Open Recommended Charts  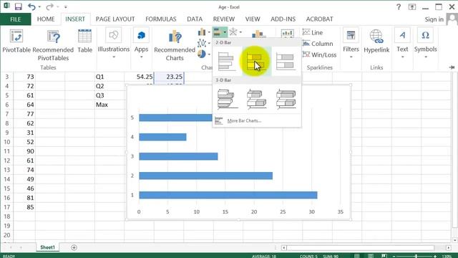pos(175,45)
